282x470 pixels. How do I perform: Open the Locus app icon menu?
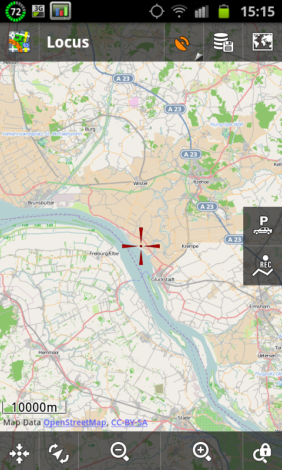pyautogui.click(x=19, y=42)
